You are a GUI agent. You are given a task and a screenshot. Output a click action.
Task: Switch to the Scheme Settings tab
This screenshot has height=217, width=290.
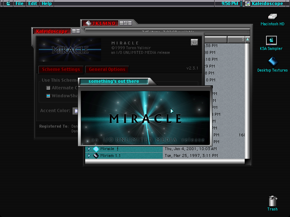(x=61, y=69)
